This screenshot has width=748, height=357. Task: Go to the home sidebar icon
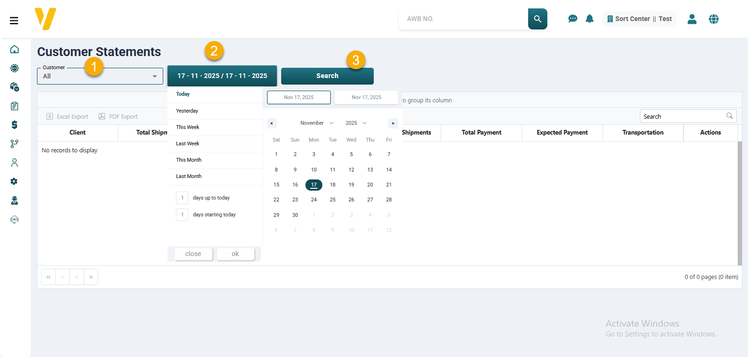(x=15, y=50)
